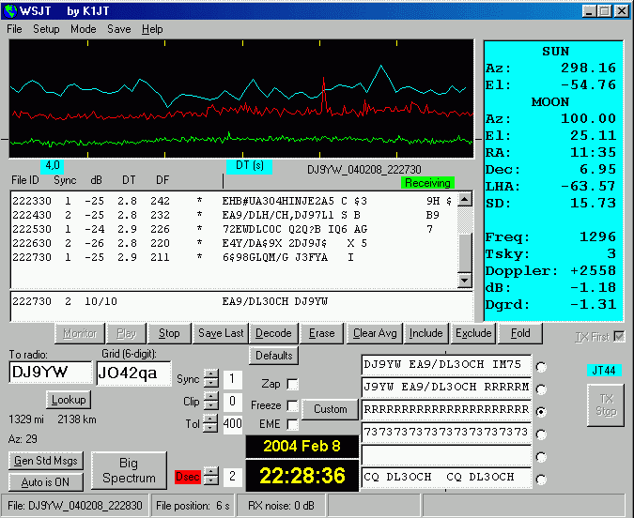Click Gen Std Msgs button
The width and height of the screenshot is (634, 518).
[46, 461]
